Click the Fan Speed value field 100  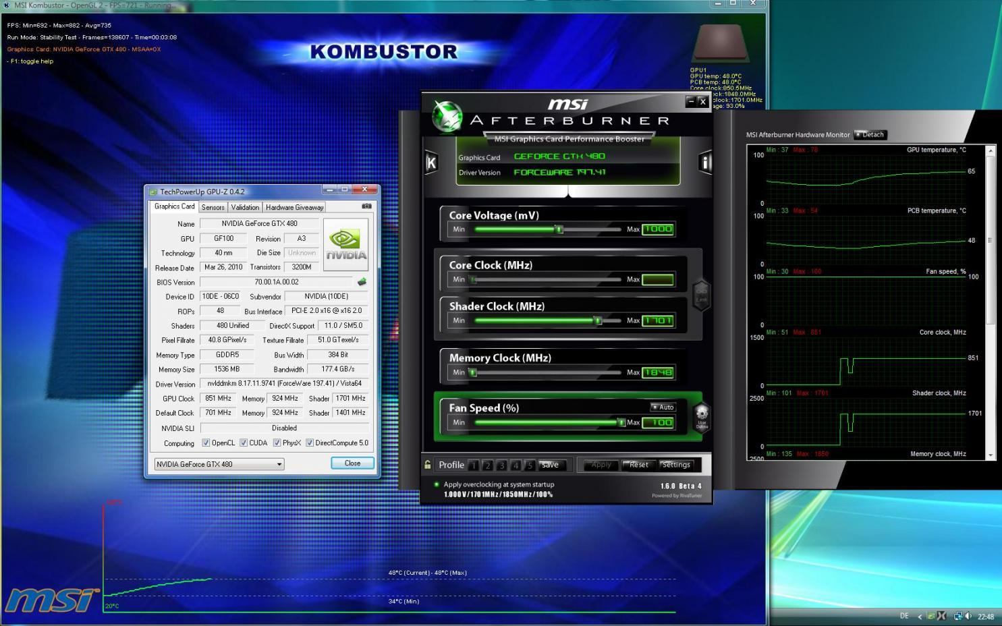point(658,422)
